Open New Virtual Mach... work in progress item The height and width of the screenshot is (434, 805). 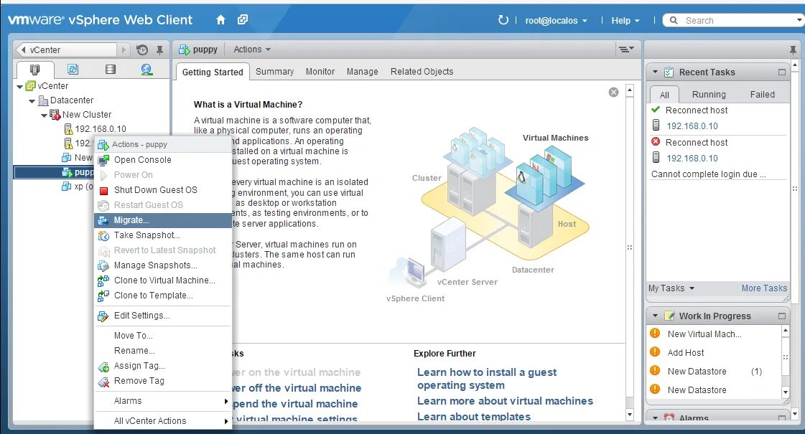point(704,334)
